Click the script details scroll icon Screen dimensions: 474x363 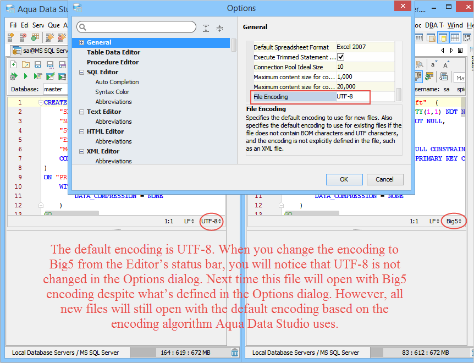(443, 76)
